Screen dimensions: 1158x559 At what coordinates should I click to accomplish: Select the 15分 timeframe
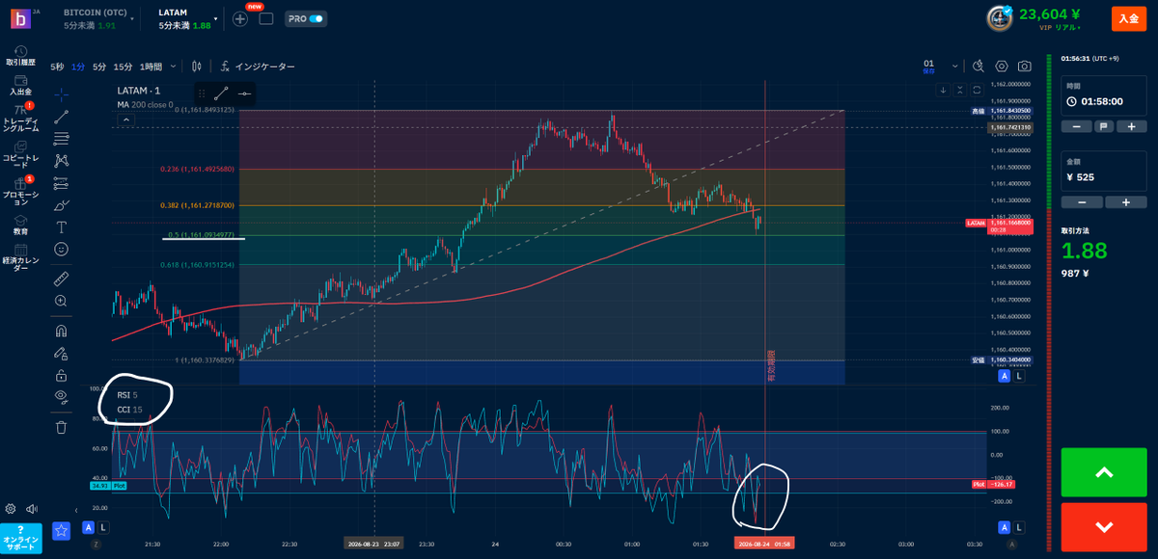click(x=123, y=67)
